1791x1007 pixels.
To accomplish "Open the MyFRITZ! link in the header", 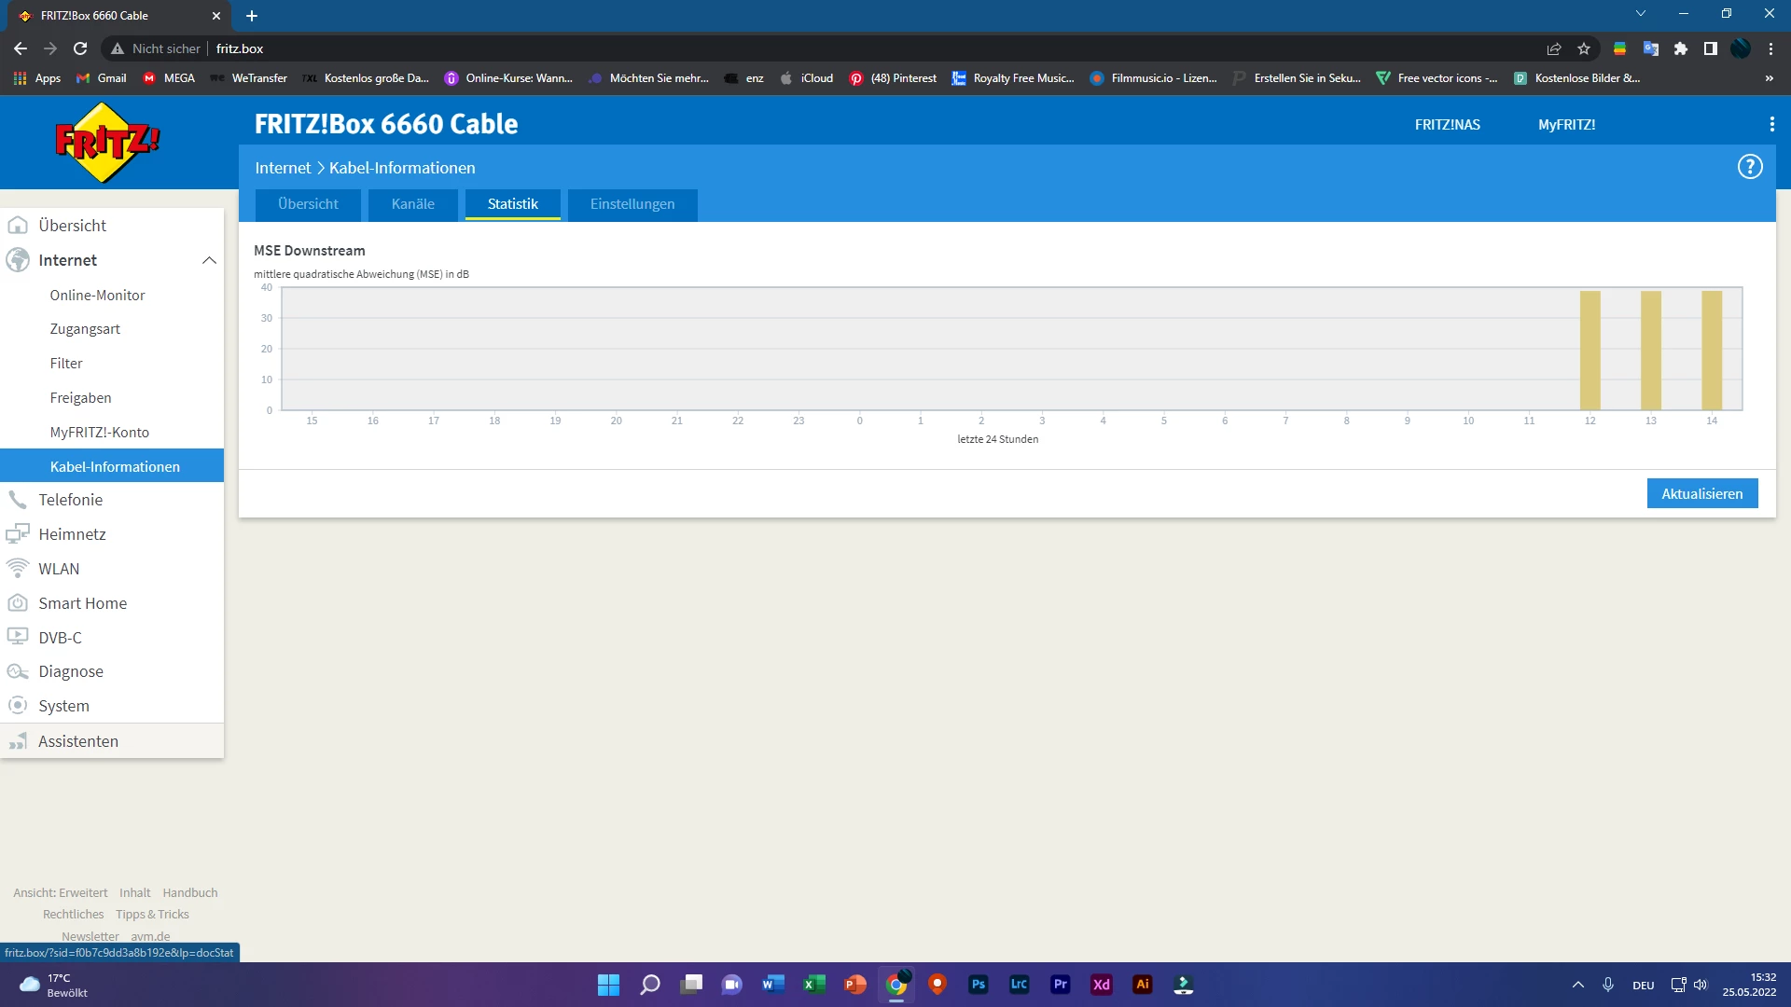I will click(1566, 125).
